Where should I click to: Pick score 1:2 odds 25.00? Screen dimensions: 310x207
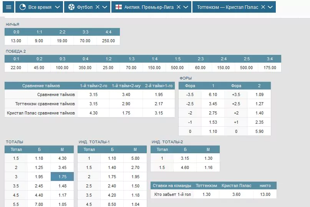pos(108,68)
